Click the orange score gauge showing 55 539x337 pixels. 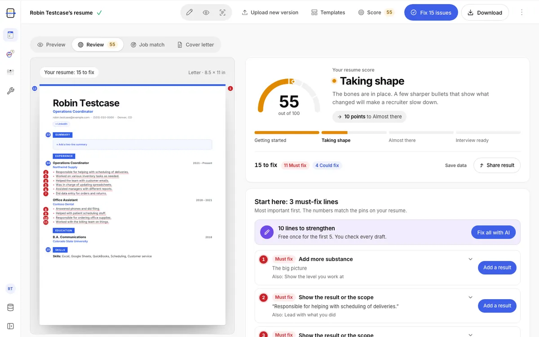tap(289, 97)
